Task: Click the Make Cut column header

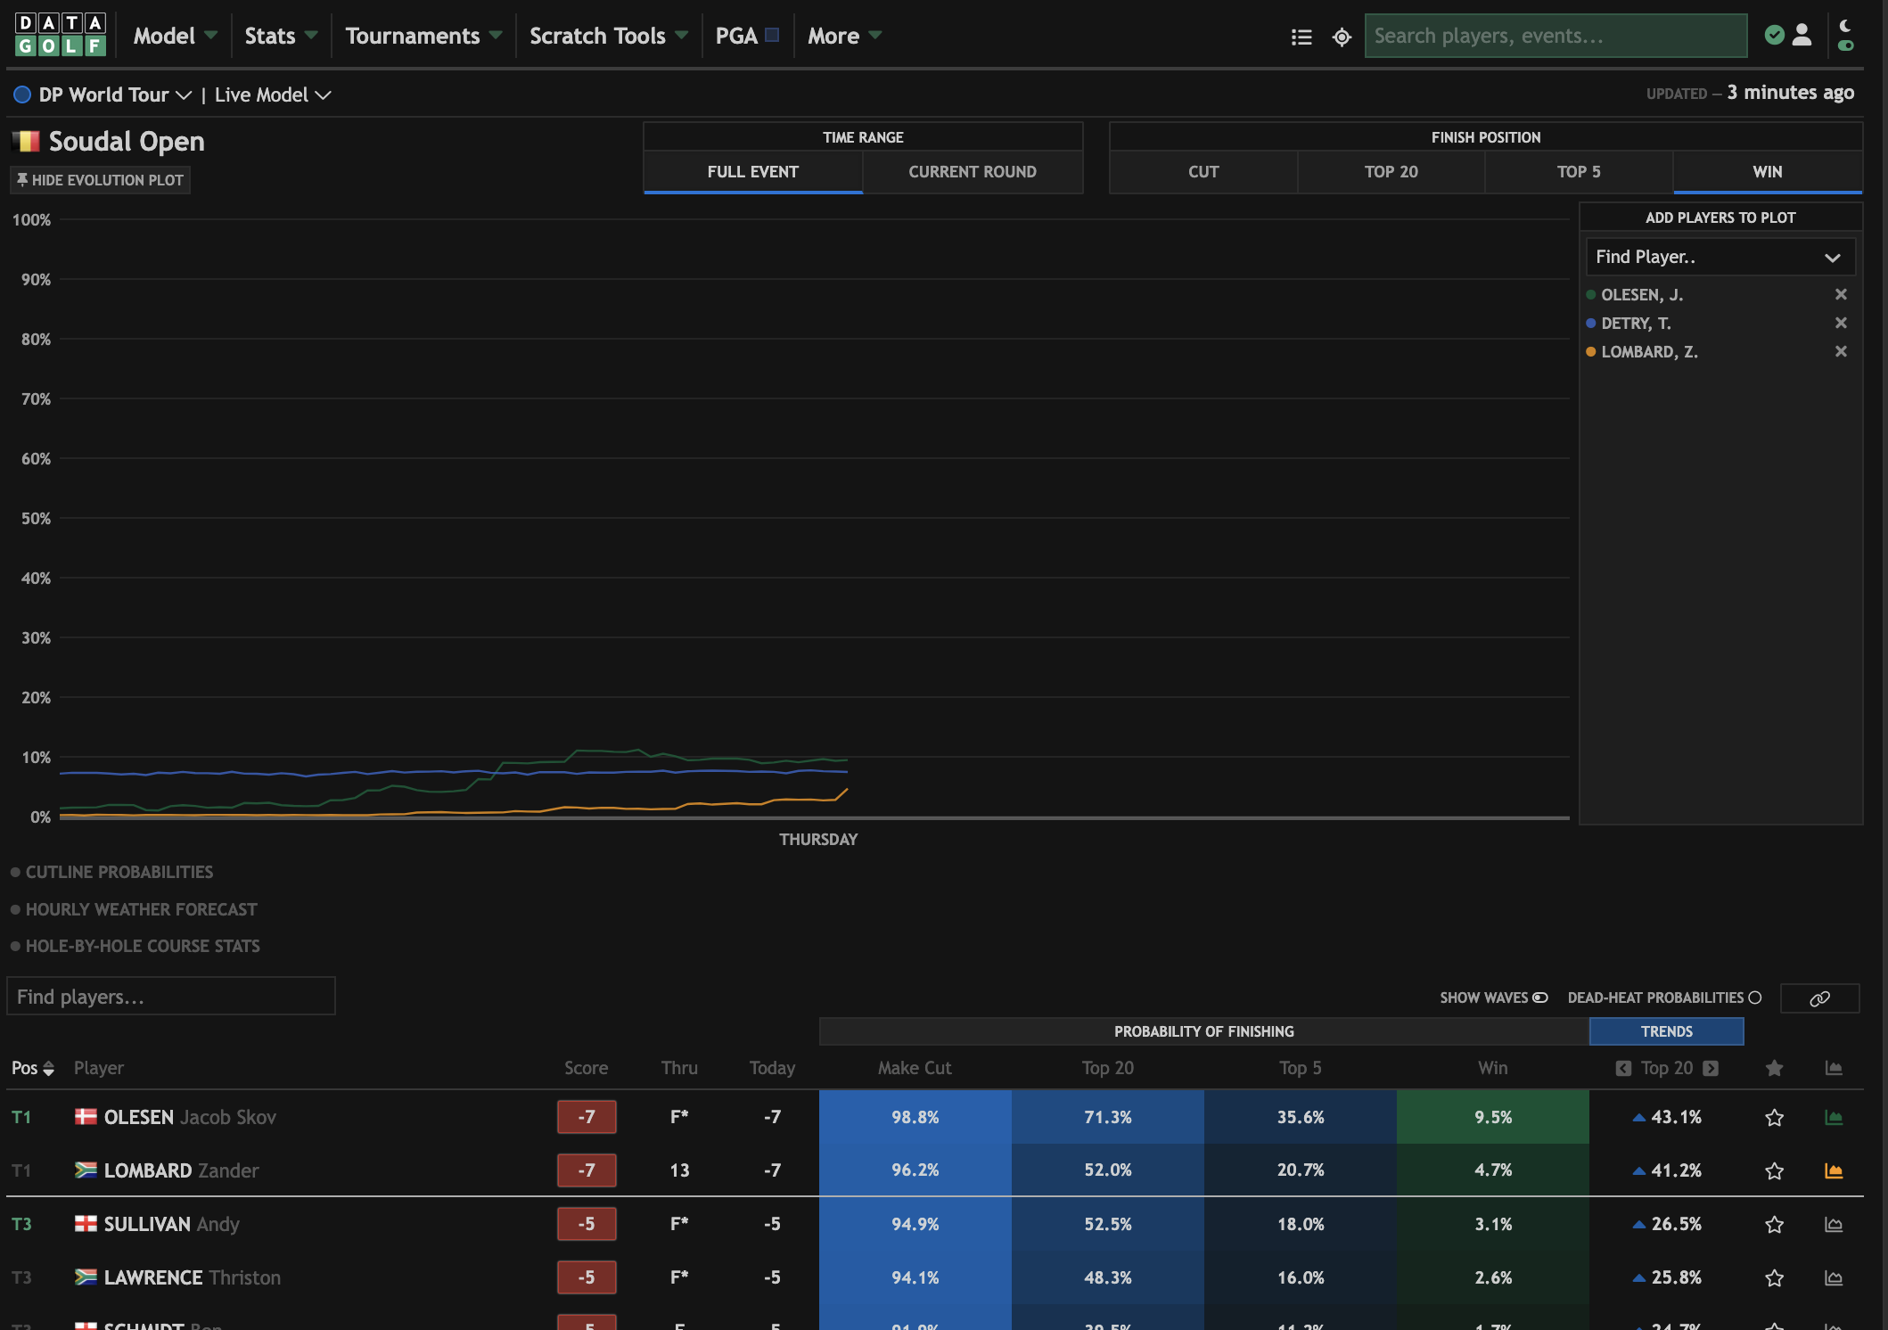Action: 915,1068
